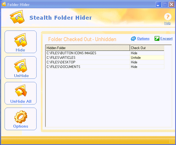The image size is (176, 145).
Task: Click the orange question mark Help icon
Action: pos(168,17)
